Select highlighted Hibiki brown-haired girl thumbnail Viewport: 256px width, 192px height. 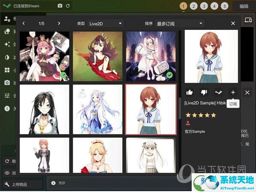tap(151, 109)
